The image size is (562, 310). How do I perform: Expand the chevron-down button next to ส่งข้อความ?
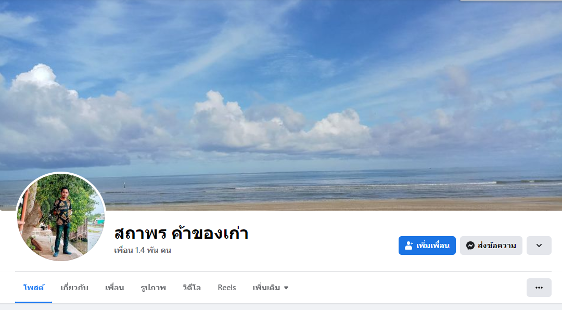tap(539, 246)
